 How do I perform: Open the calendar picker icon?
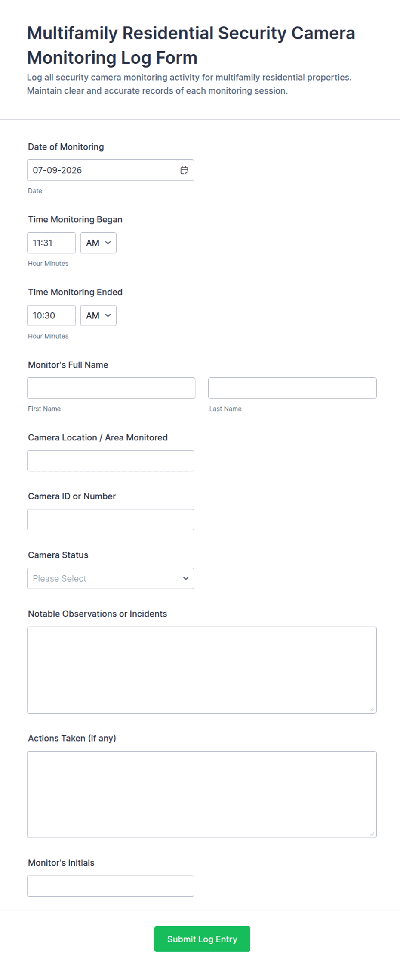click(x=184, y=170)
